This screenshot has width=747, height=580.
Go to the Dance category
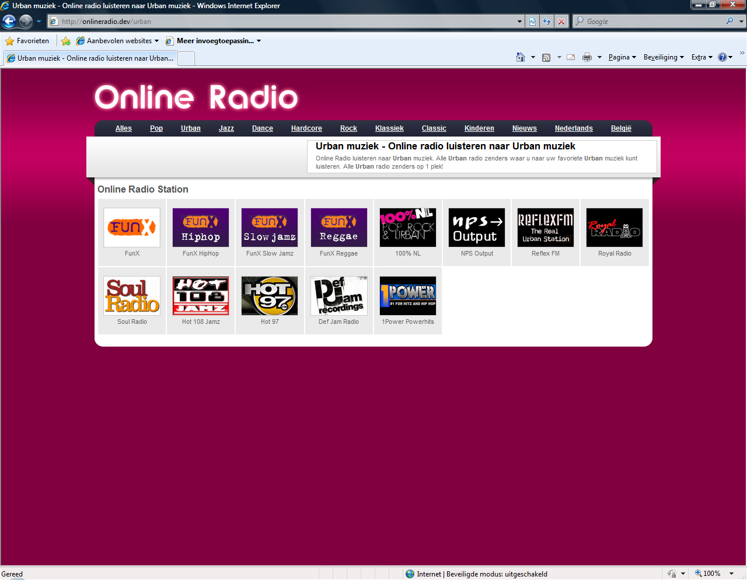click(263, 128)
